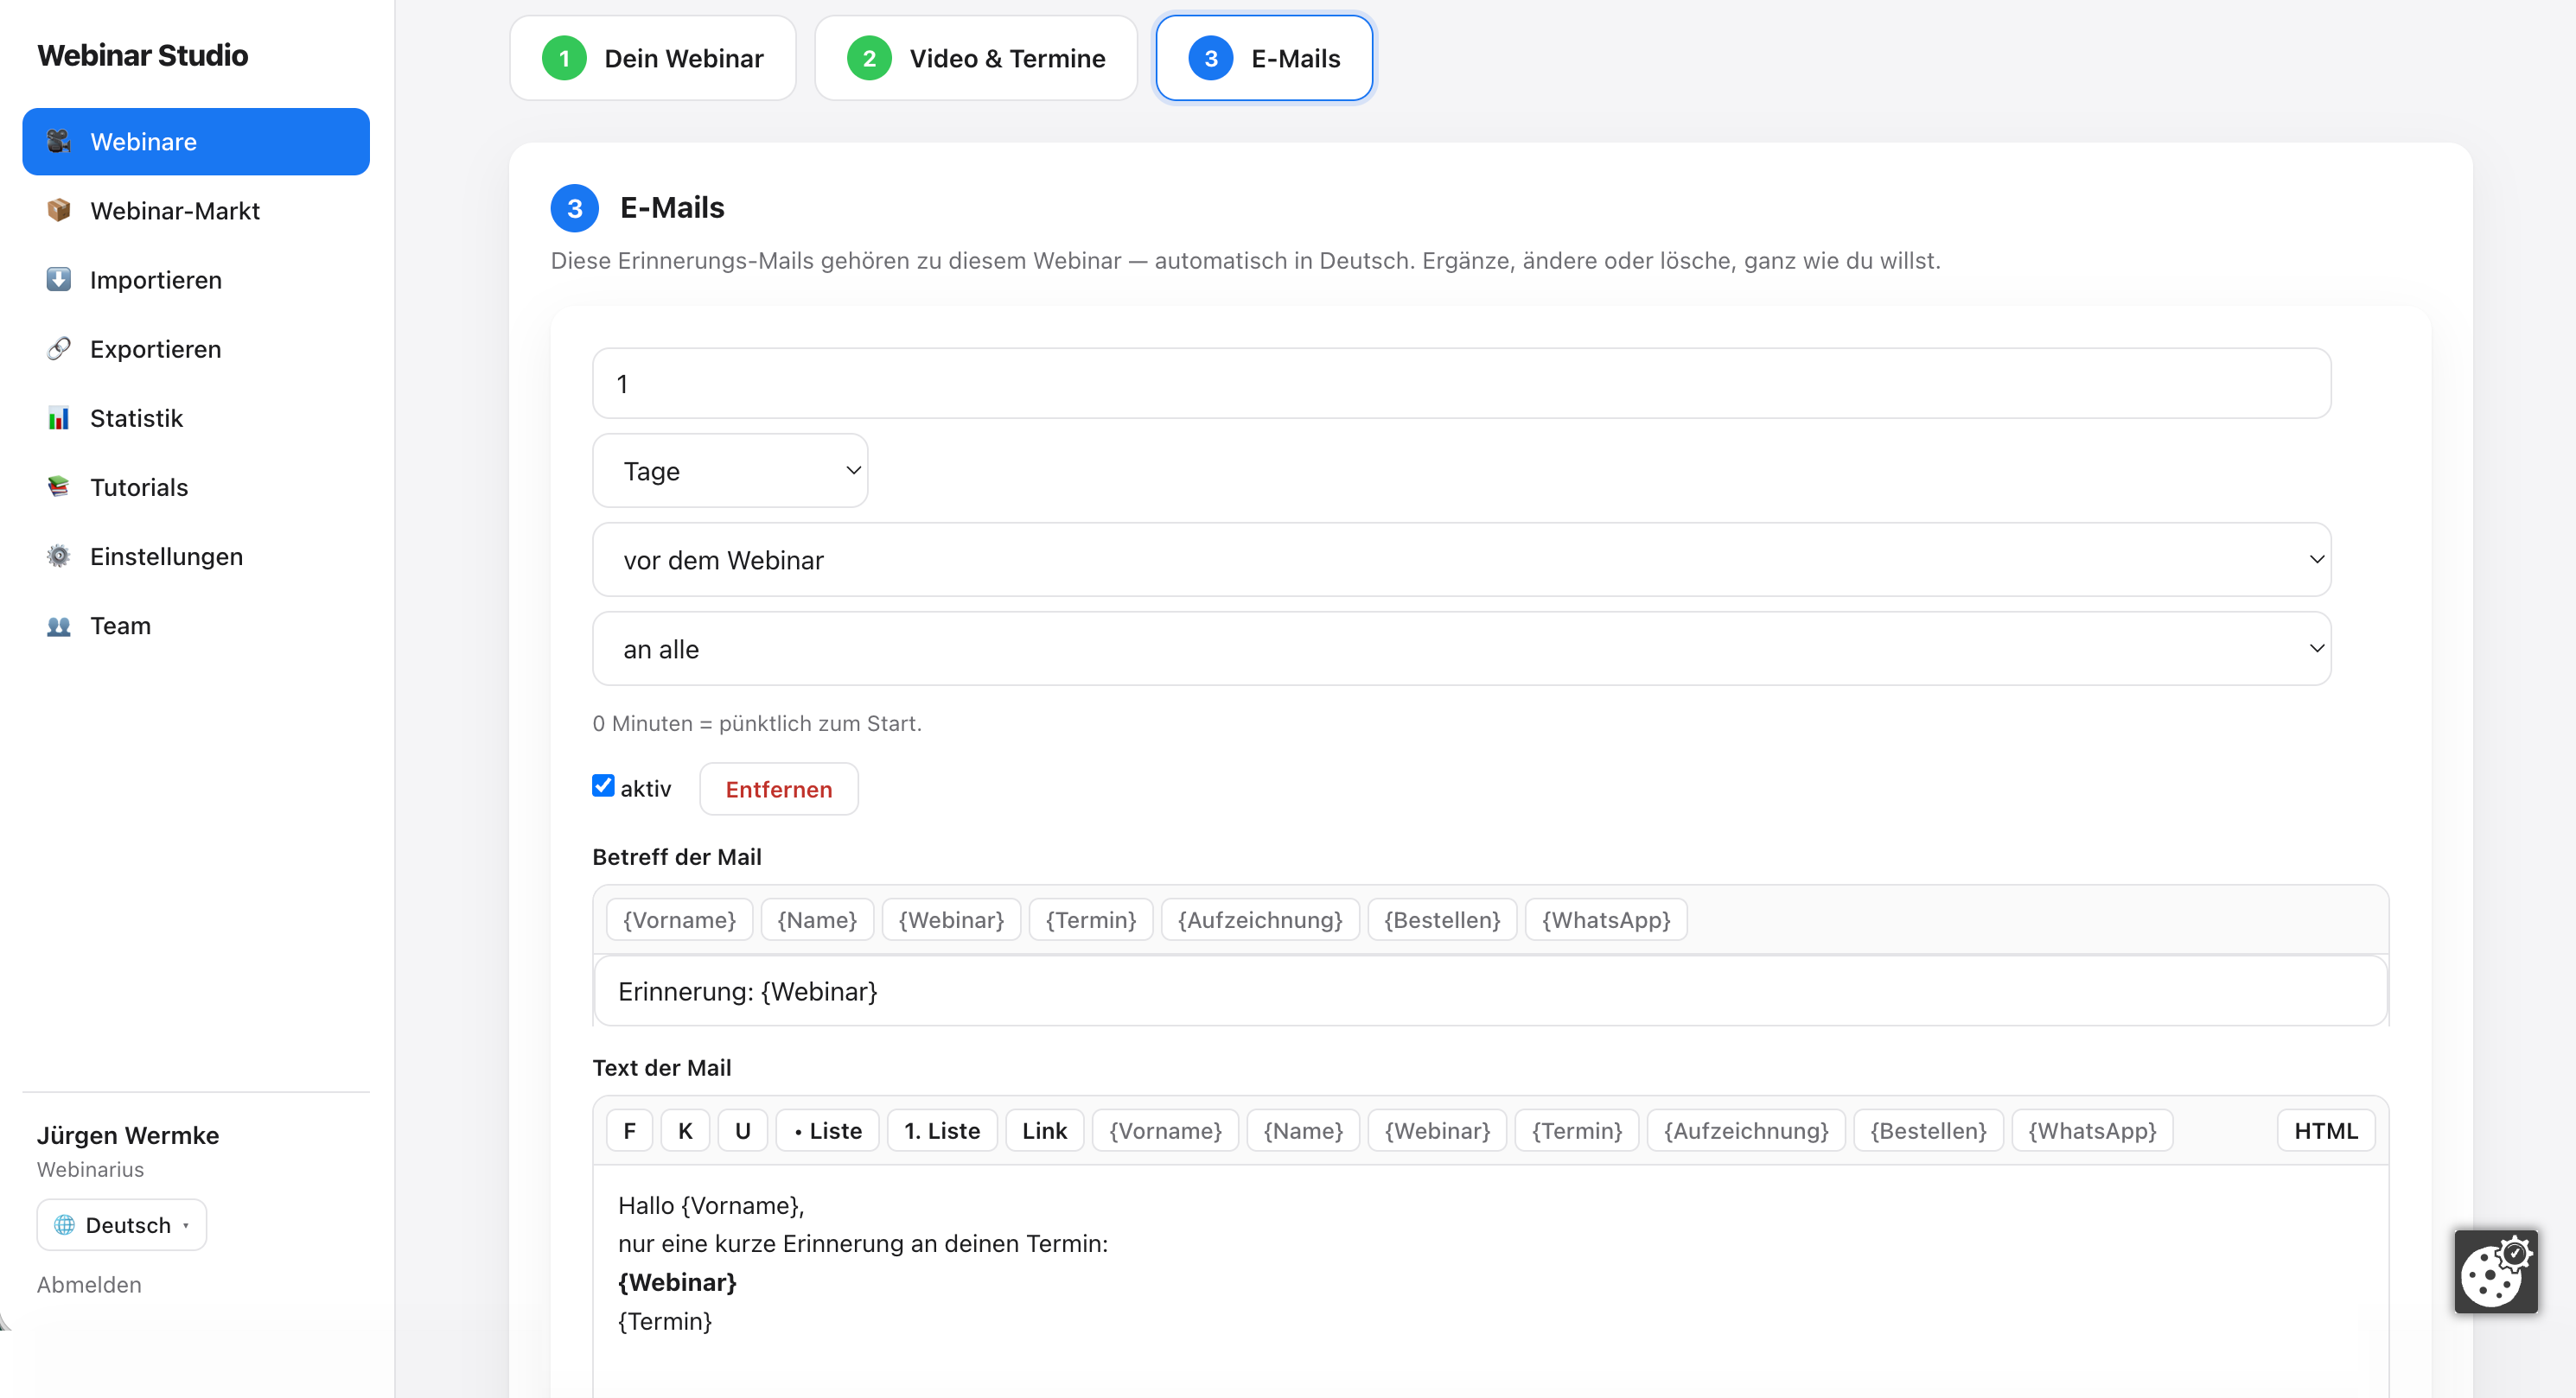Click the red Entfernen button
This screenshot has height=1398, width=2576.
click(778, 789)
